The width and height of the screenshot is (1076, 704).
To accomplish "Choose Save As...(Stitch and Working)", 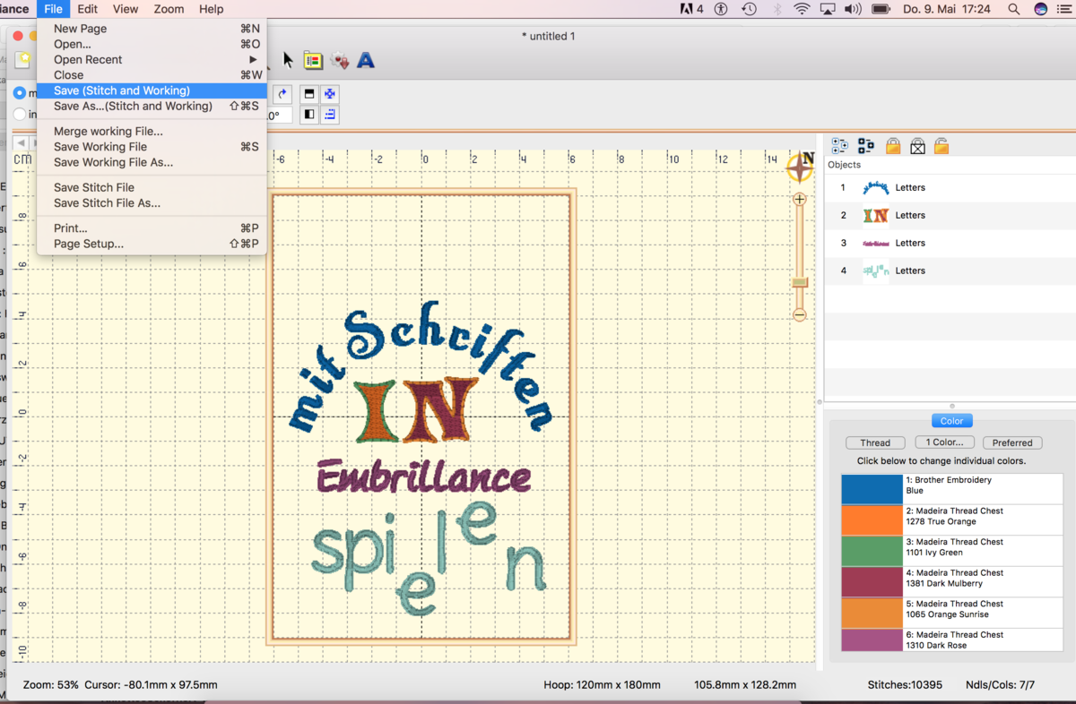I will (x=152, y=106).
